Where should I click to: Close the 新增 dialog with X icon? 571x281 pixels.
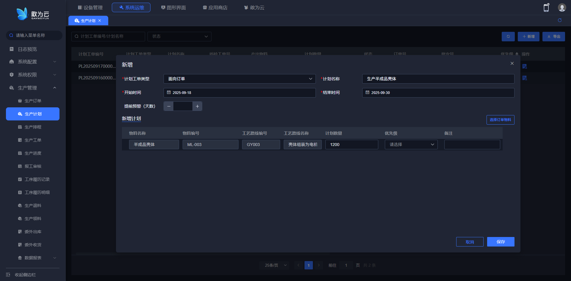click(x=512, y=63)
